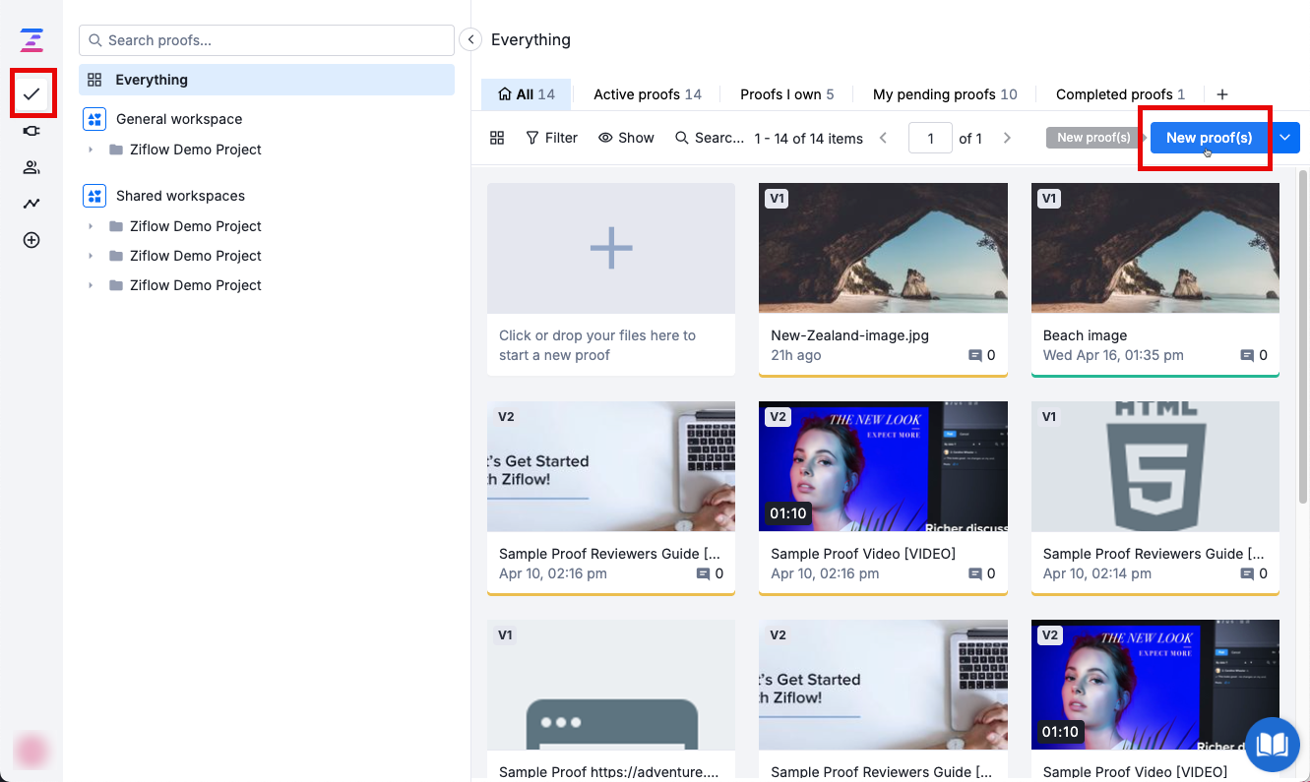The width and height of the screenshot is (1310, 782).
Task: Open the People icon in sidebar
Action: (x=31, y=167)
